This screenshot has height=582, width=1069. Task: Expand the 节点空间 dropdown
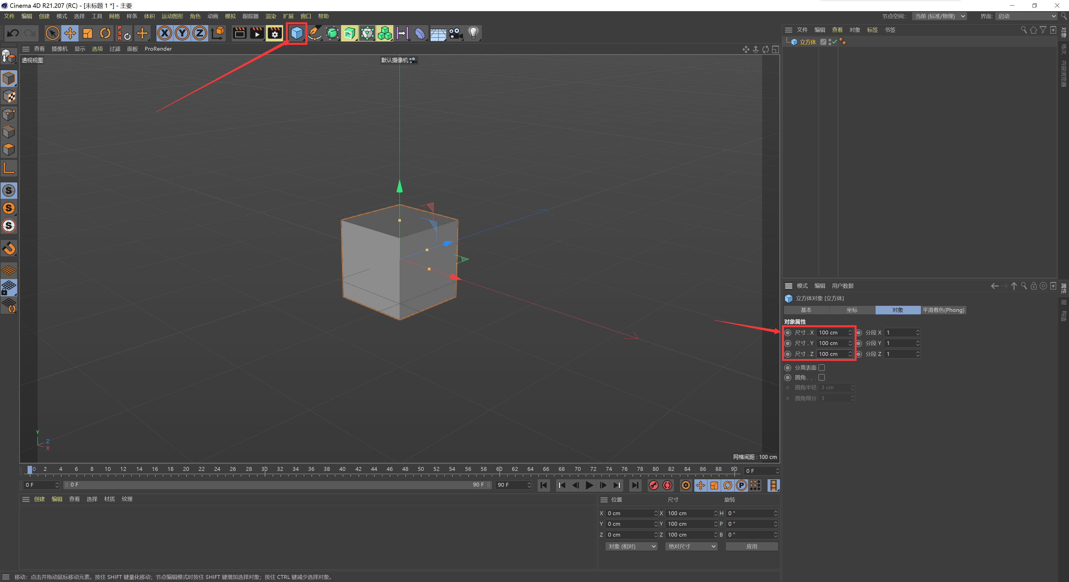click(x=940, y=16)
